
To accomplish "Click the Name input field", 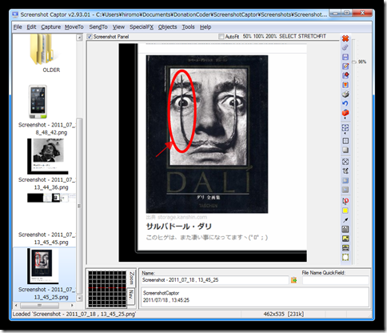I will [215, 280].
